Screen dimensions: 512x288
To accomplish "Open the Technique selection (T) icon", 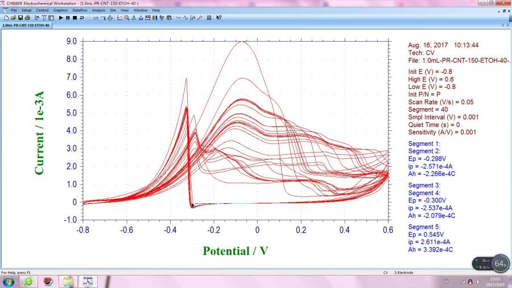I will pos(44,18).
